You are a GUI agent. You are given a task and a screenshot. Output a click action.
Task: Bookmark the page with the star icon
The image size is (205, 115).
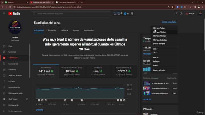pos(172,7)
